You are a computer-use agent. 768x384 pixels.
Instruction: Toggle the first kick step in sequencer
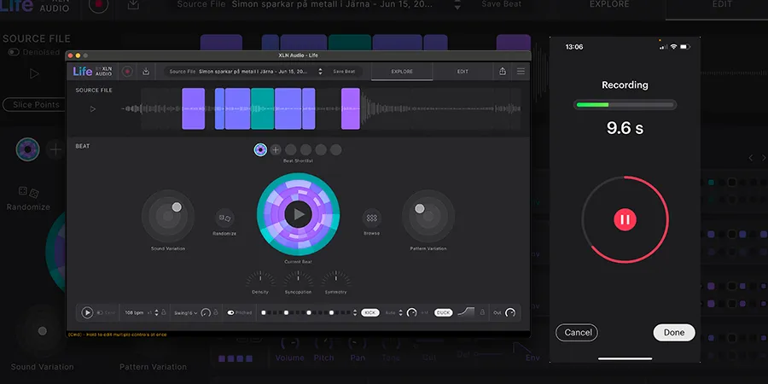(264, 312)
